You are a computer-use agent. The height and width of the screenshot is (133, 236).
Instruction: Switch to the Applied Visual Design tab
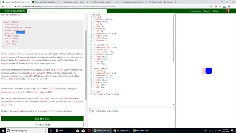15,2
